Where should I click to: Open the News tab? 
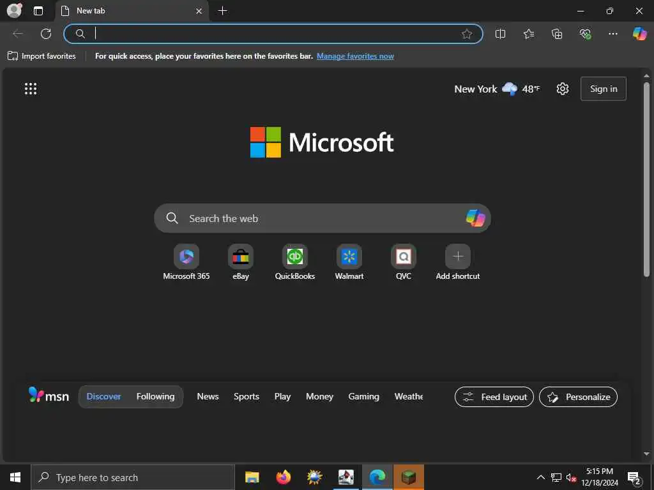click(208, 397)
